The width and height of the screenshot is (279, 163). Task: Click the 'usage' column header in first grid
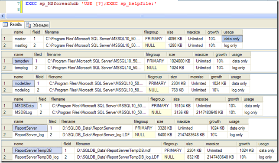coord(232,32)
